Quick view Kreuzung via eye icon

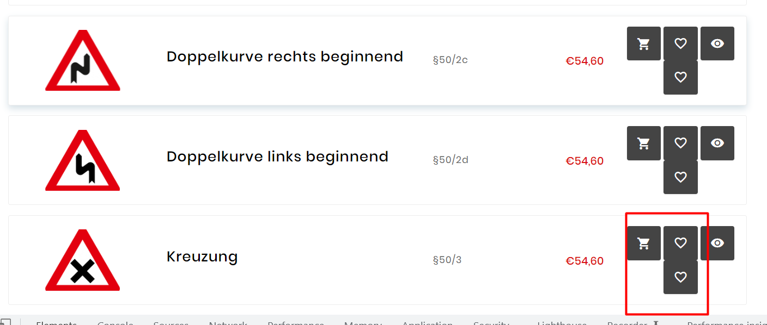point(717,243)
